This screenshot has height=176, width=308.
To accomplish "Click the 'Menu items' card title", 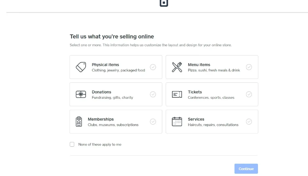I will tap(199, 64).
